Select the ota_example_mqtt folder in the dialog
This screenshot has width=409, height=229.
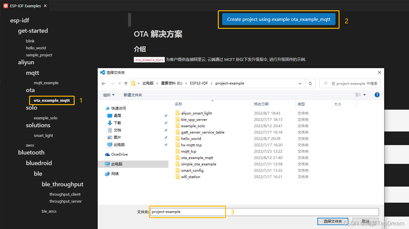197,158
